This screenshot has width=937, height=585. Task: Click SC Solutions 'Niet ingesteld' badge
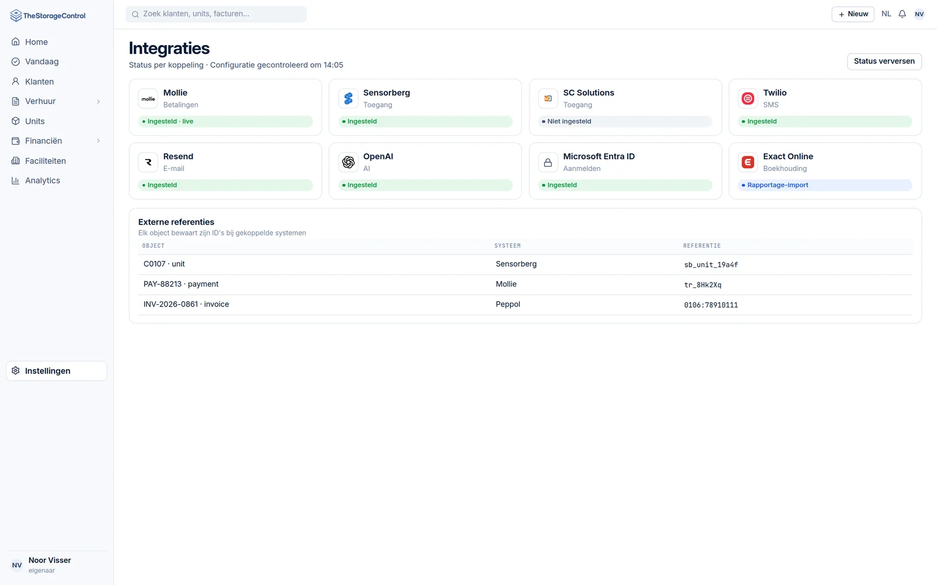click(x=625, y=122)
